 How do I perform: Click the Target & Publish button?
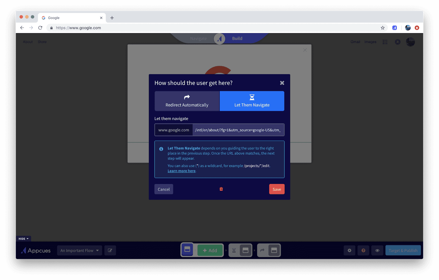click(403, 250)
